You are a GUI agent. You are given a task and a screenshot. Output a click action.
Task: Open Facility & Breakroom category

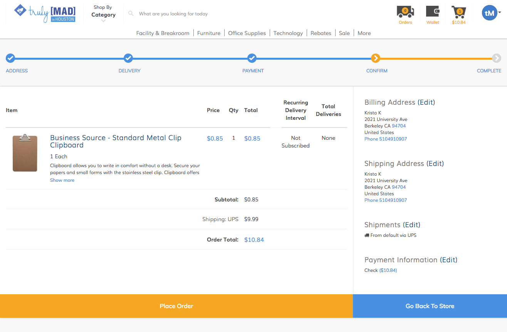point(163,33)
